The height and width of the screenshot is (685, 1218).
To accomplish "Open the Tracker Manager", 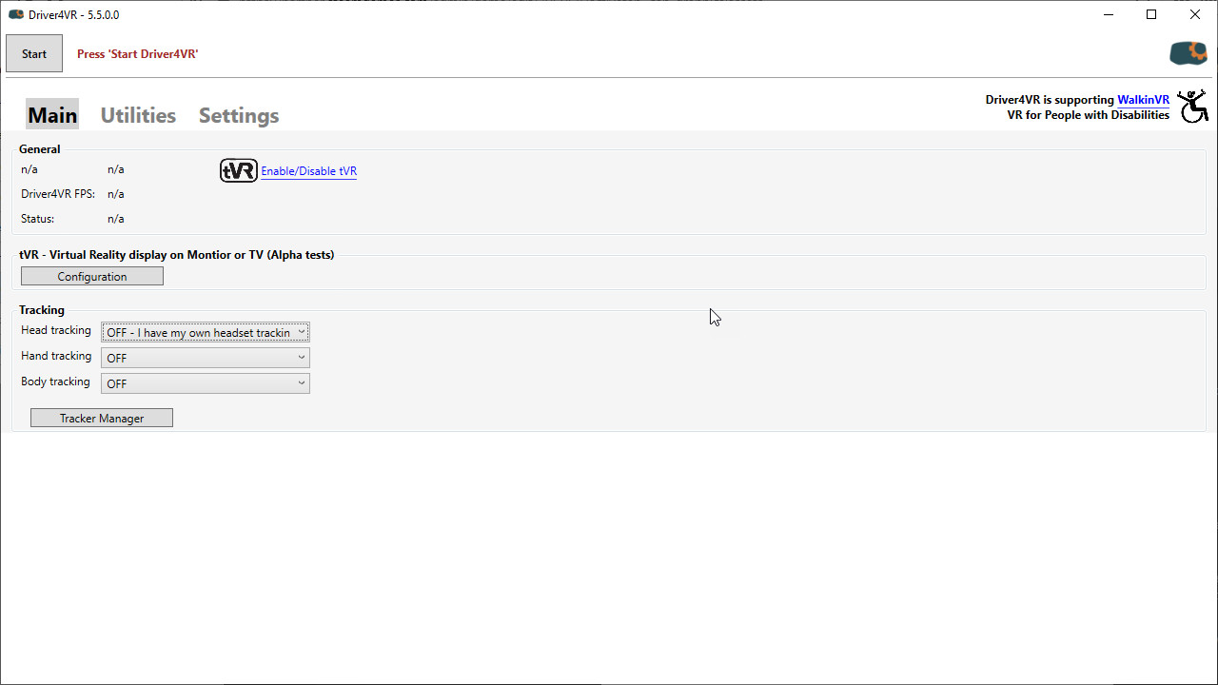I will click(101, 418).
